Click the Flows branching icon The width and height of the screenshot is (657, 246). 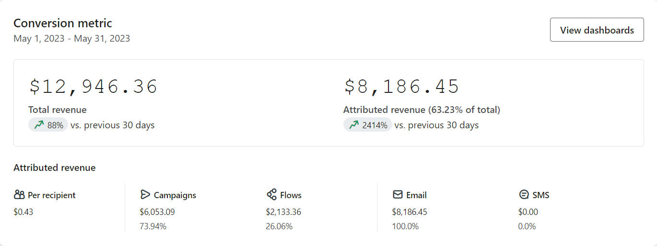tap(271, 195)
